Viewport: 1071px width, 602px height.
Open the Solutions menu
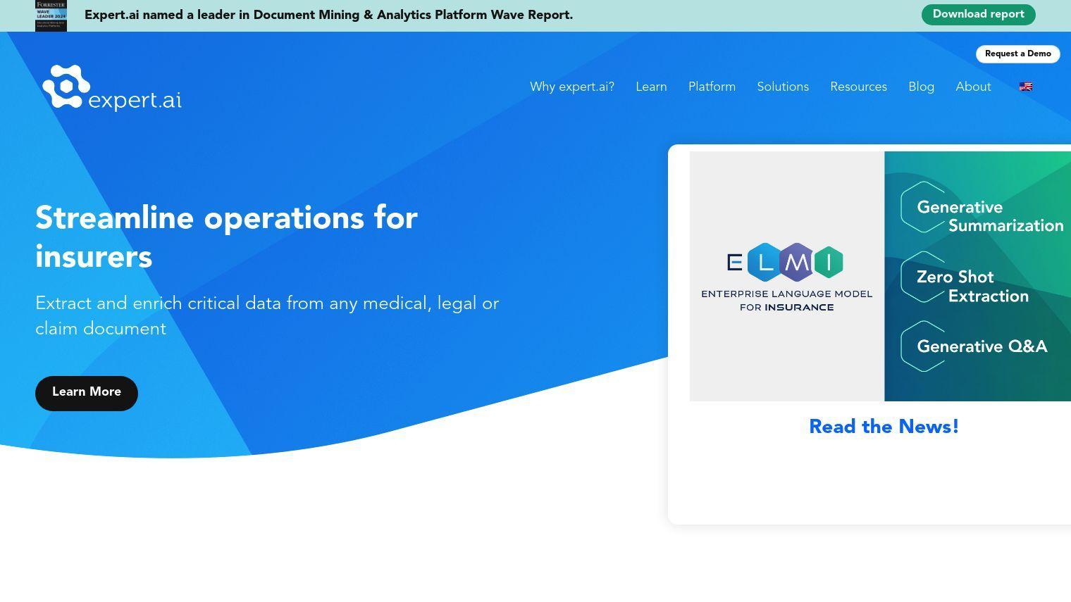tap(783, 87)
